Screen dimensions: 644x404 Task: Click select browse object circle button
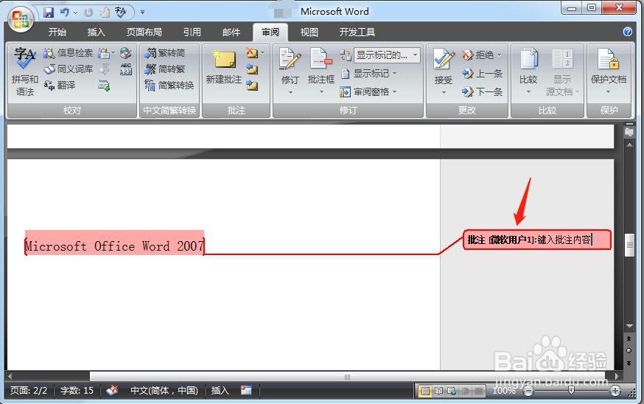pos(629,351)
